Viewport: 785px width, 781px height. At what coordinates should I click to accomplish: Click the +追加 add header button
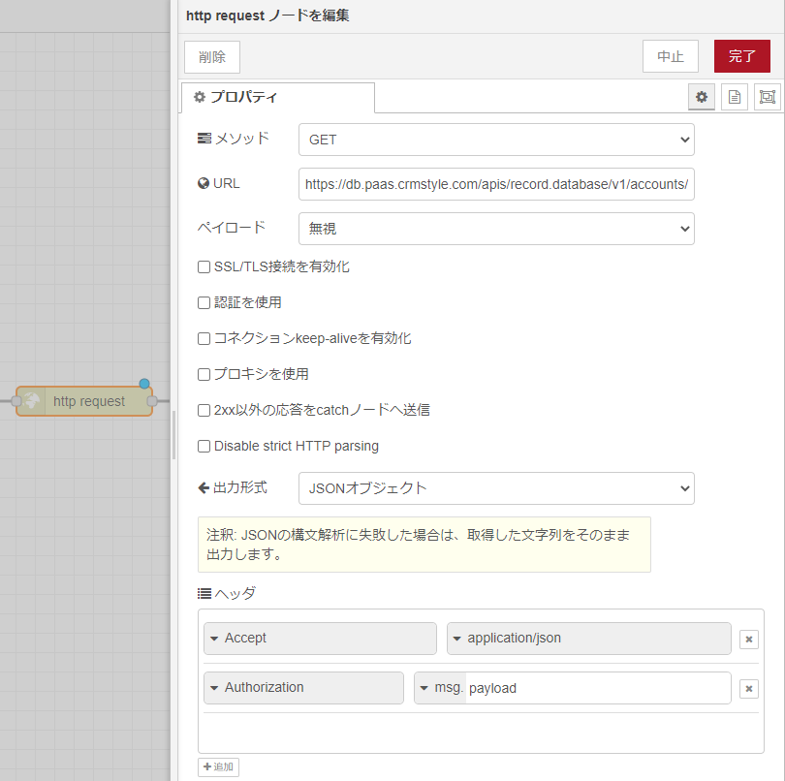tap(218, 767)
